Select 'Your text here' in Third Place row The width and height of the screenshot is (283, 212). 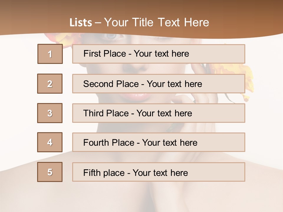point(164,113)
